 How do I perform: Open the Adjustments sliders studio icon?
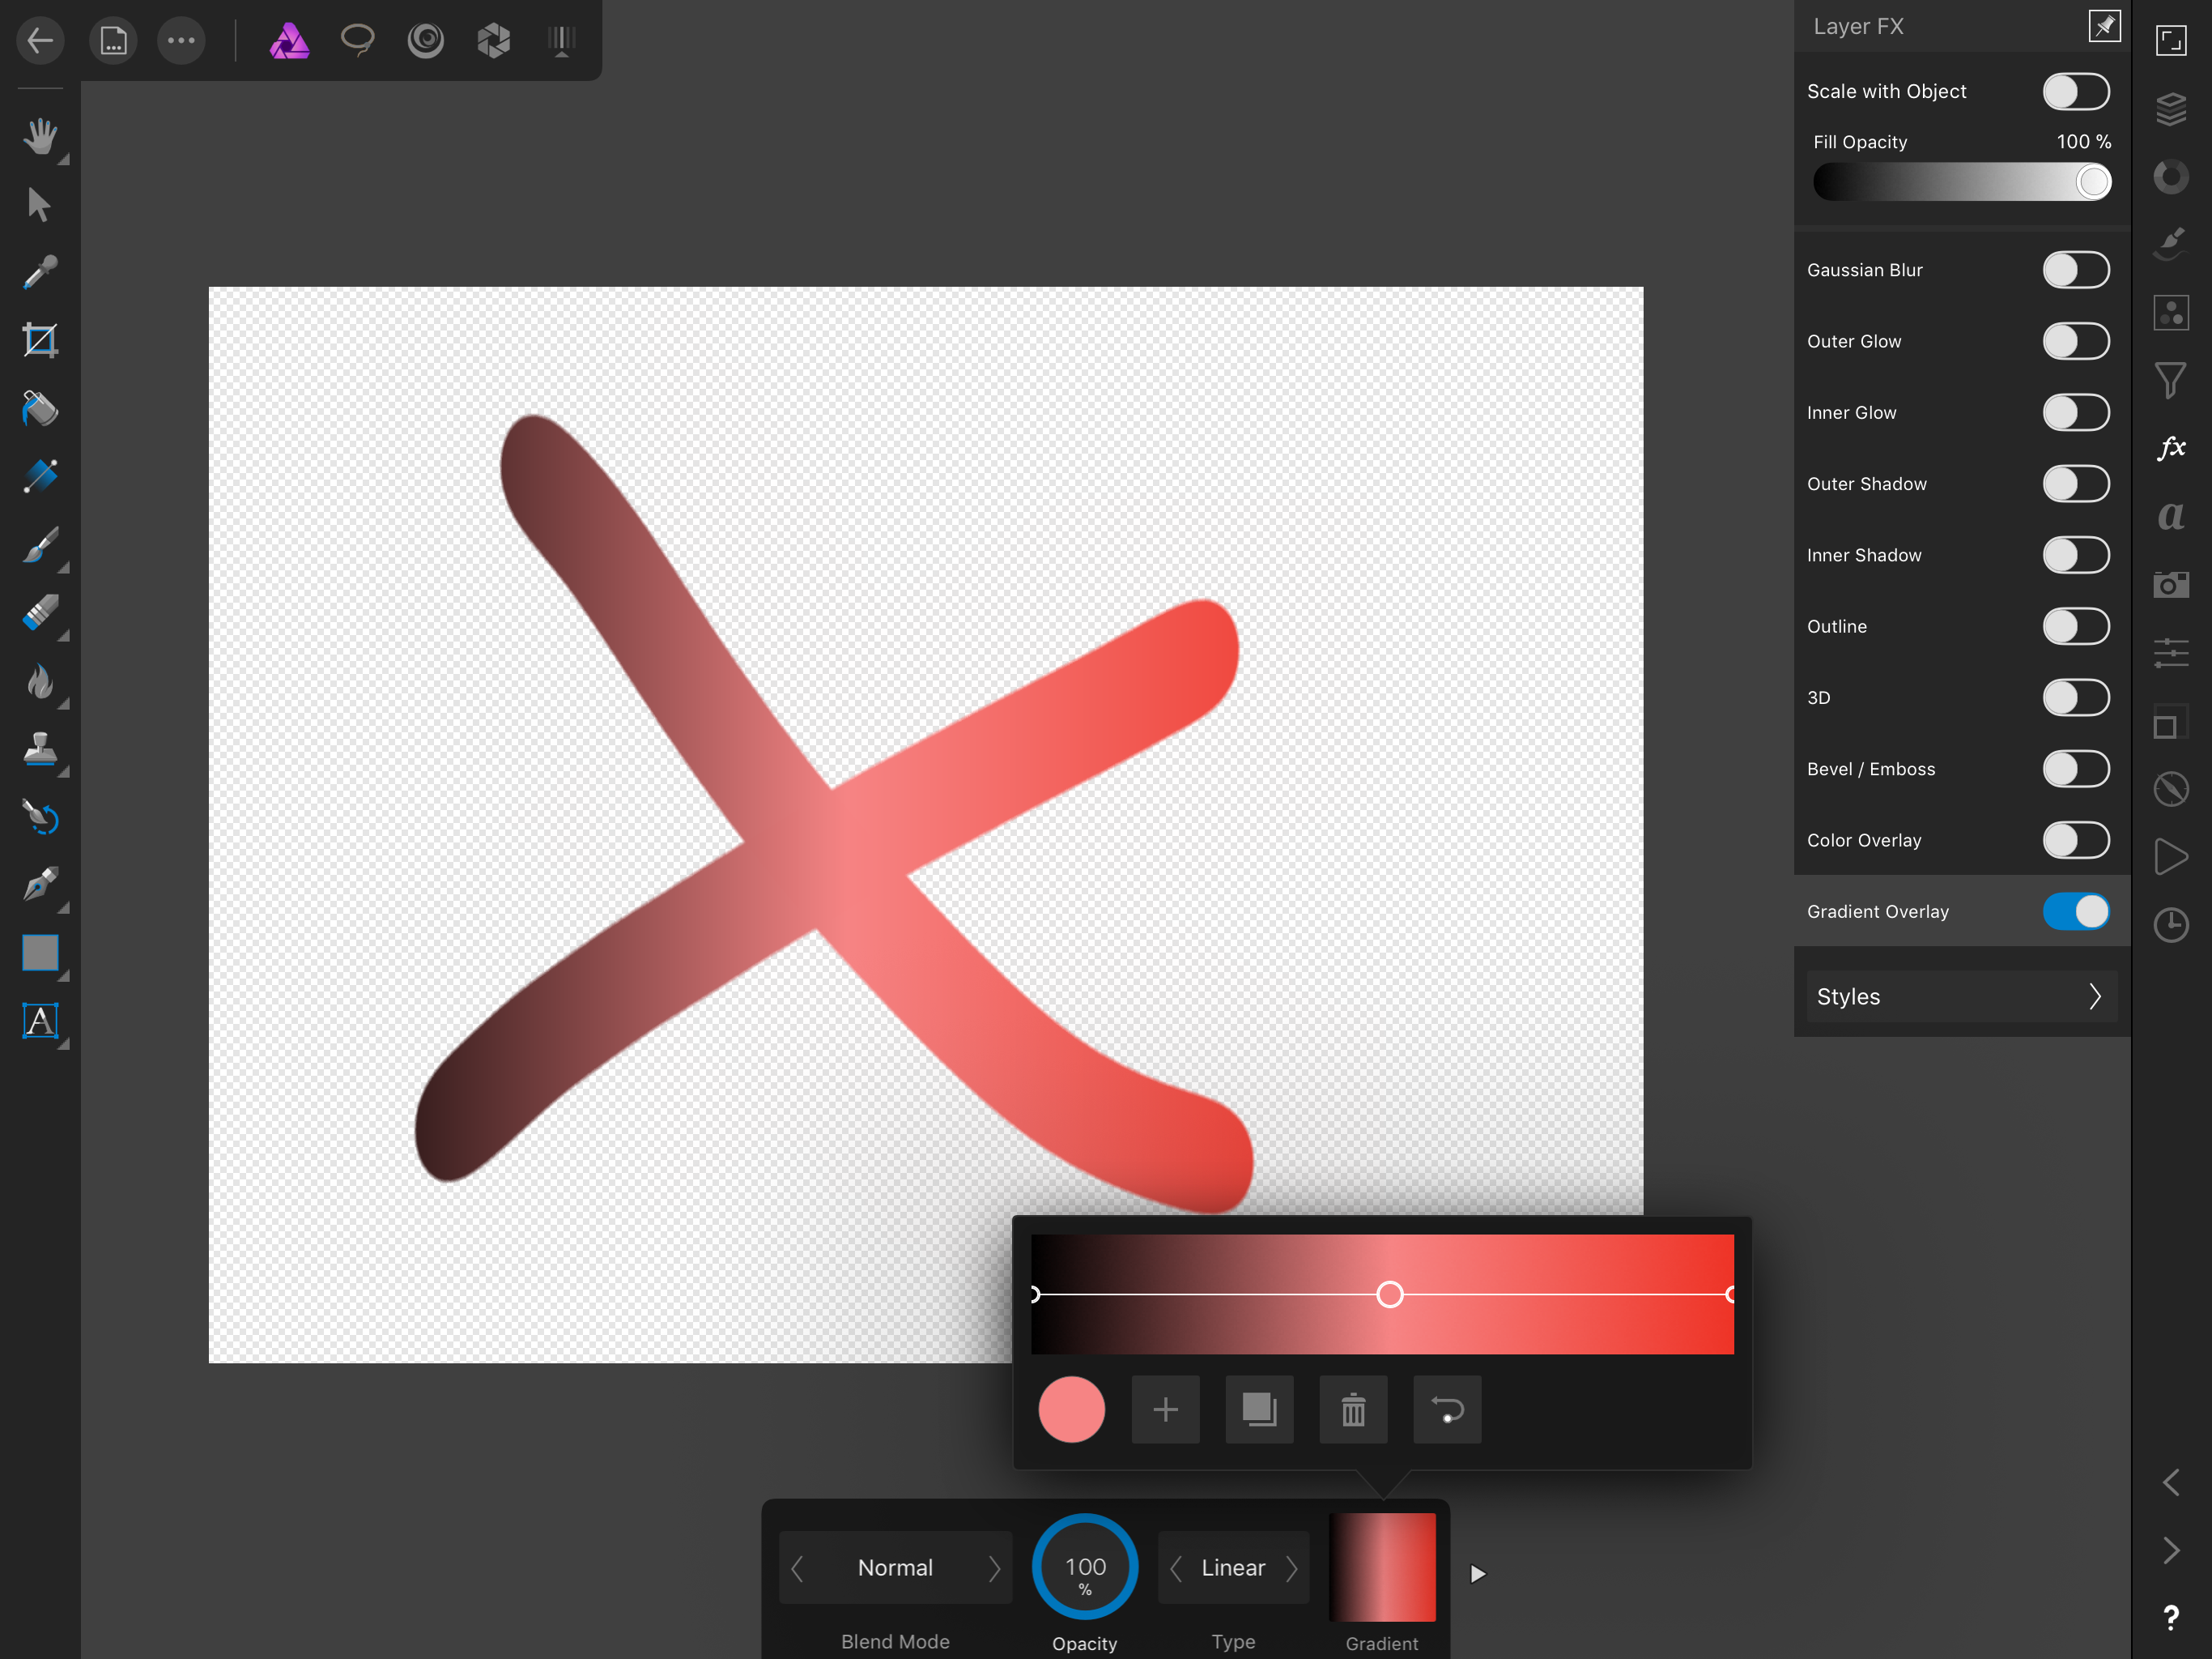coord(2171,654)
